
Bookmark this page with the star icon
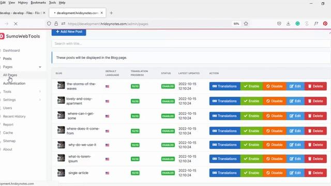click(246, 24)
